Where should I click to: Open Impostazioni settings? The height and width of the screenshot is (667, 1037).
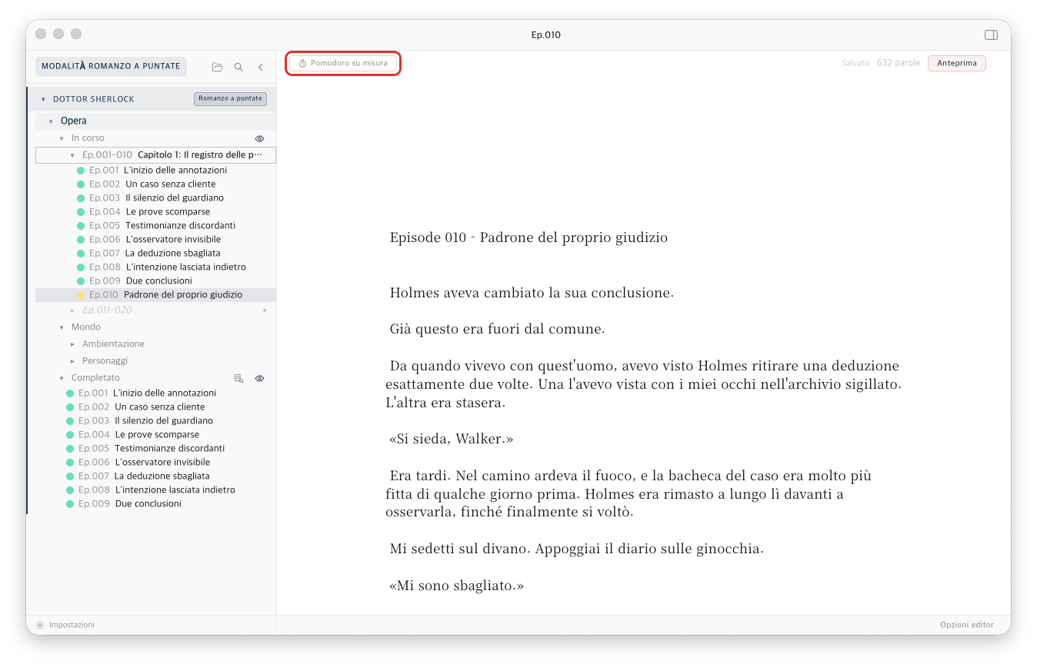(65, 625)
